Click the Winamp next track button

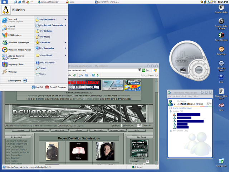pos(207,70)
